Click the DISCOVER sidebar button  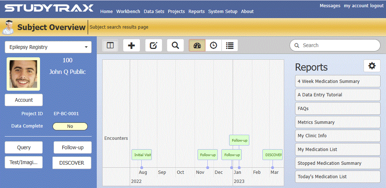(72, 163)
